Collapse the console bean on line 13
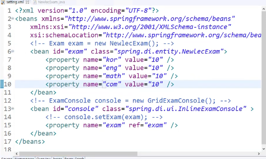This screenshot has height=159, width=266. pos(13,108)
